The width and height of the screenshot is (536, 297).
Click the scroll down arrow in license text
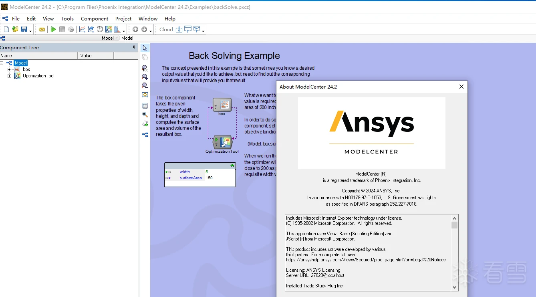(x=455, y=287)
